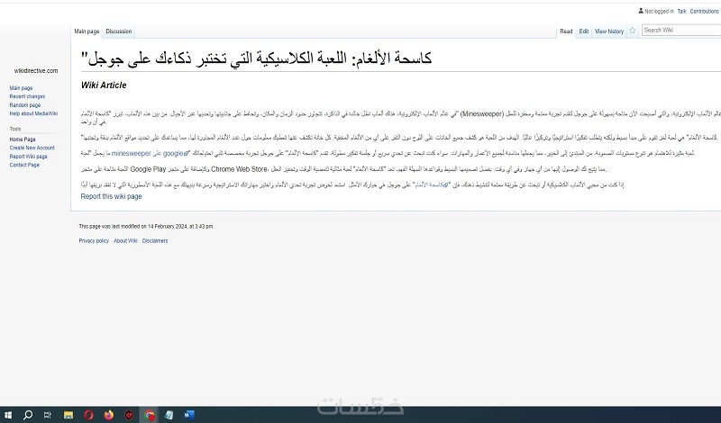Click the (Minesweeper) text in first paragraph
Screen dimensions: 721x423
(x=482, y=113)
